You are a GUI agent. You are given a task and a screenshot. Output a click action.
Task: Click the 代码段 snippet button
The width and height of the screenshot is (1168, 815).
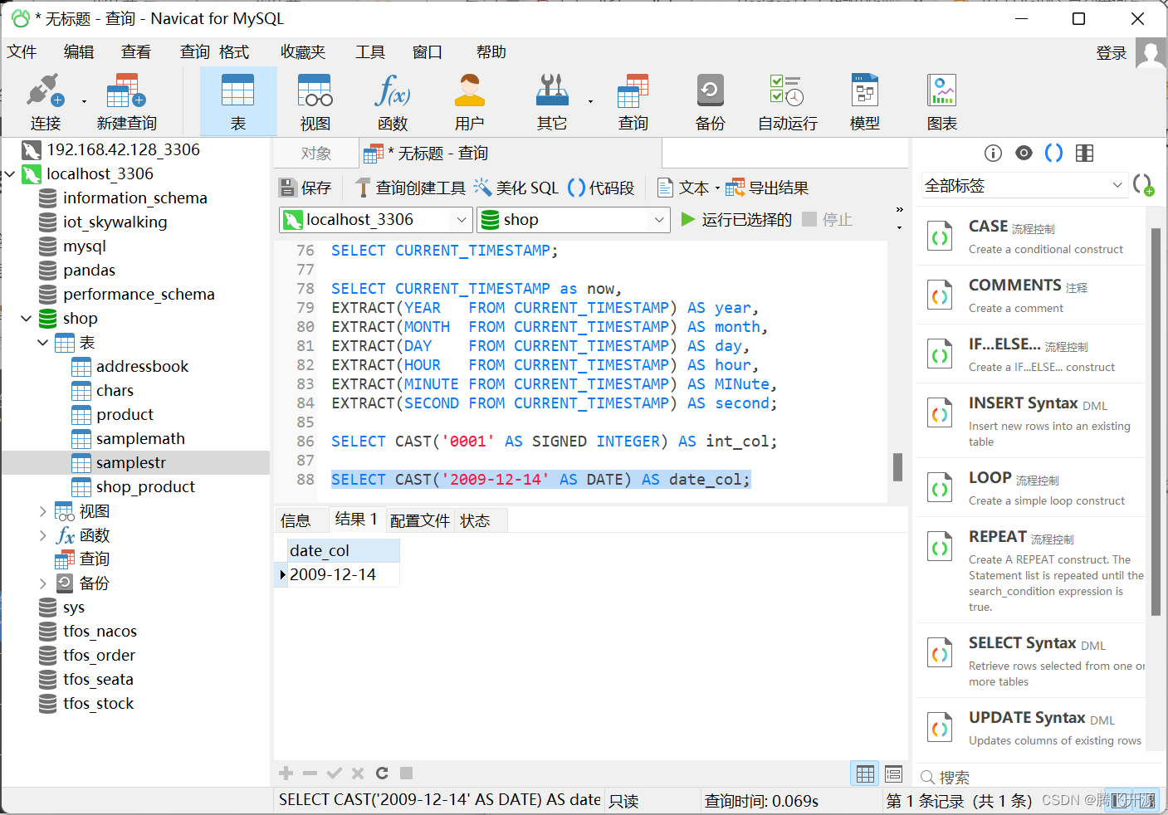(602, 188)
